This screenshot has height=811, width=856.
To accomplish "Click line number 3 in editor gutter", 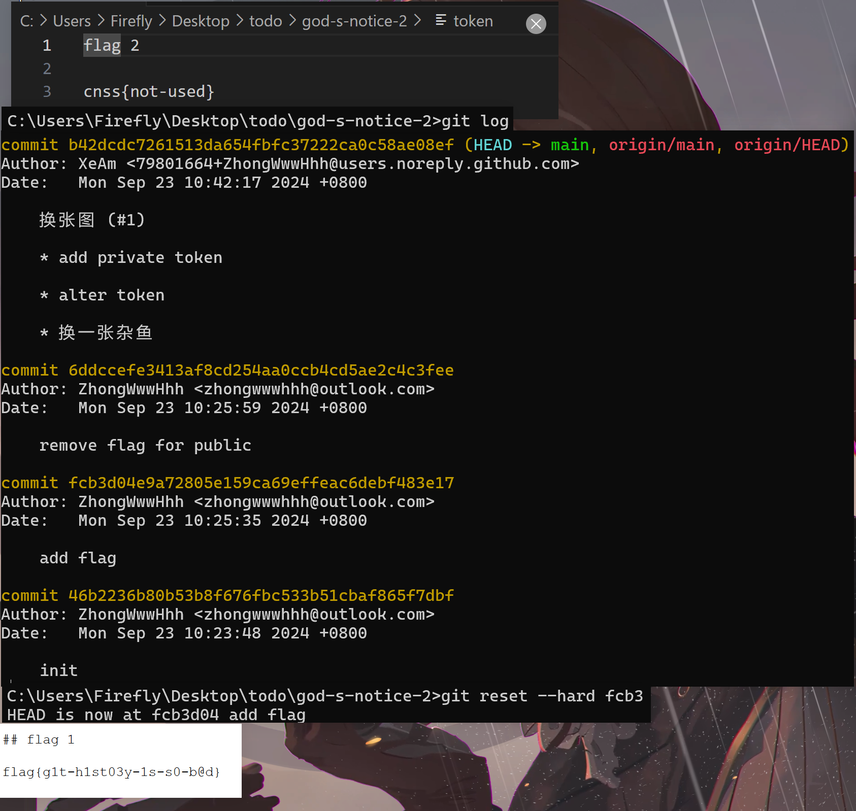I will point(47,91).
